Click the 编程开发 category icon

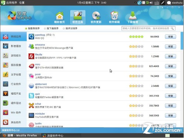[x=6, y=93]
